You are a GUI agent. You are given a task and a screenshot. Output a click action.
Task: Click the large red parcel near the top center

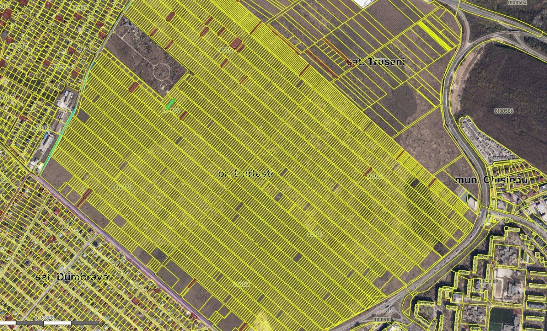236,44
